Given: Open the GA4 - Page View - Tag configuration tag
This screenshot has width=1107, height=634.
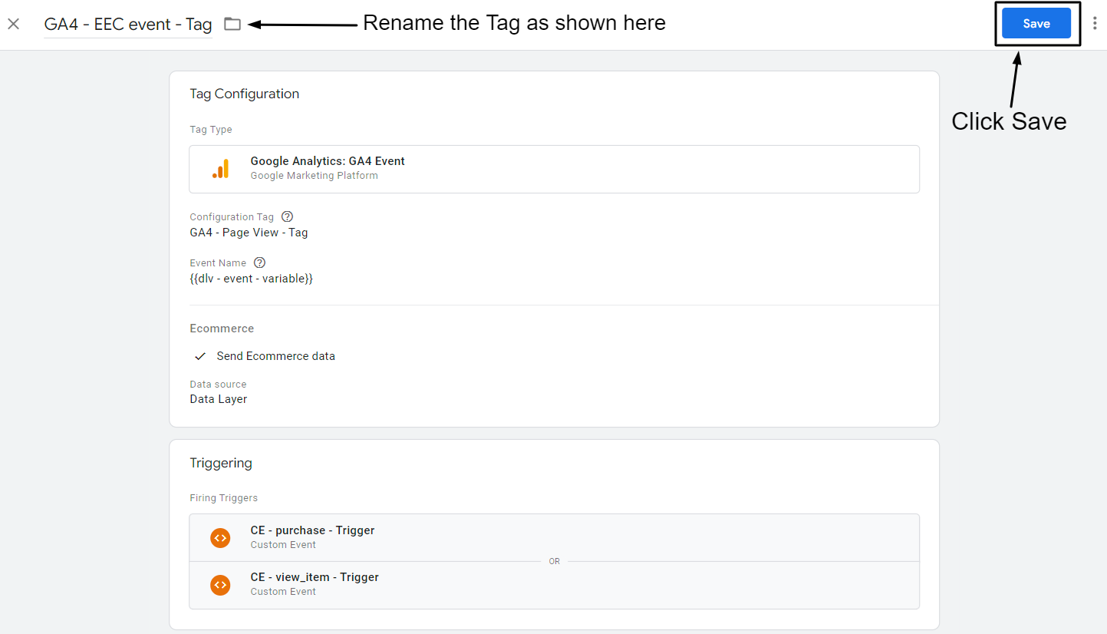Looking at the screenshot, I should tap(248, 232).
